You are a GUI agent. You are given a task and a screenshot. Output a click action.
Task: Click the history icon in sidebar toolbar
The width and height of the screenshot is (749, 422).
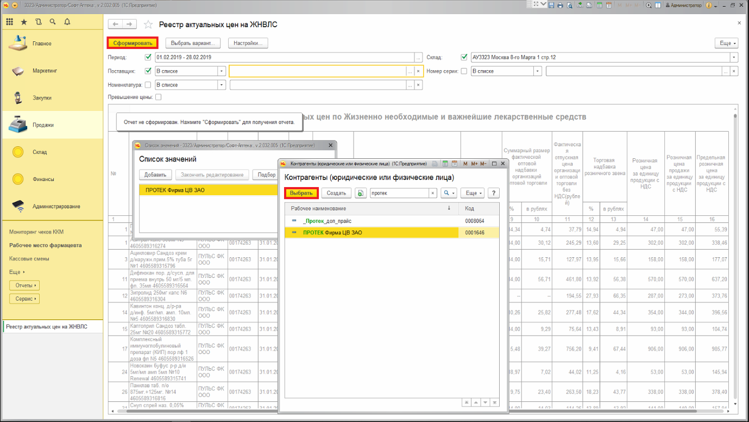(39, 22)
